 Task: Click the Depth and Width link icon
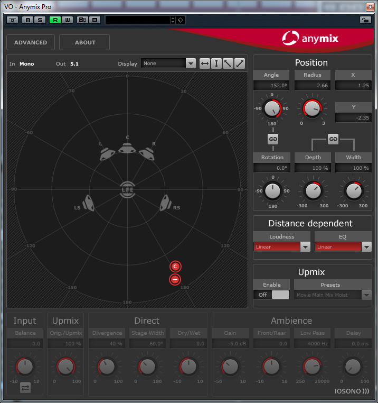click(333, 139)
